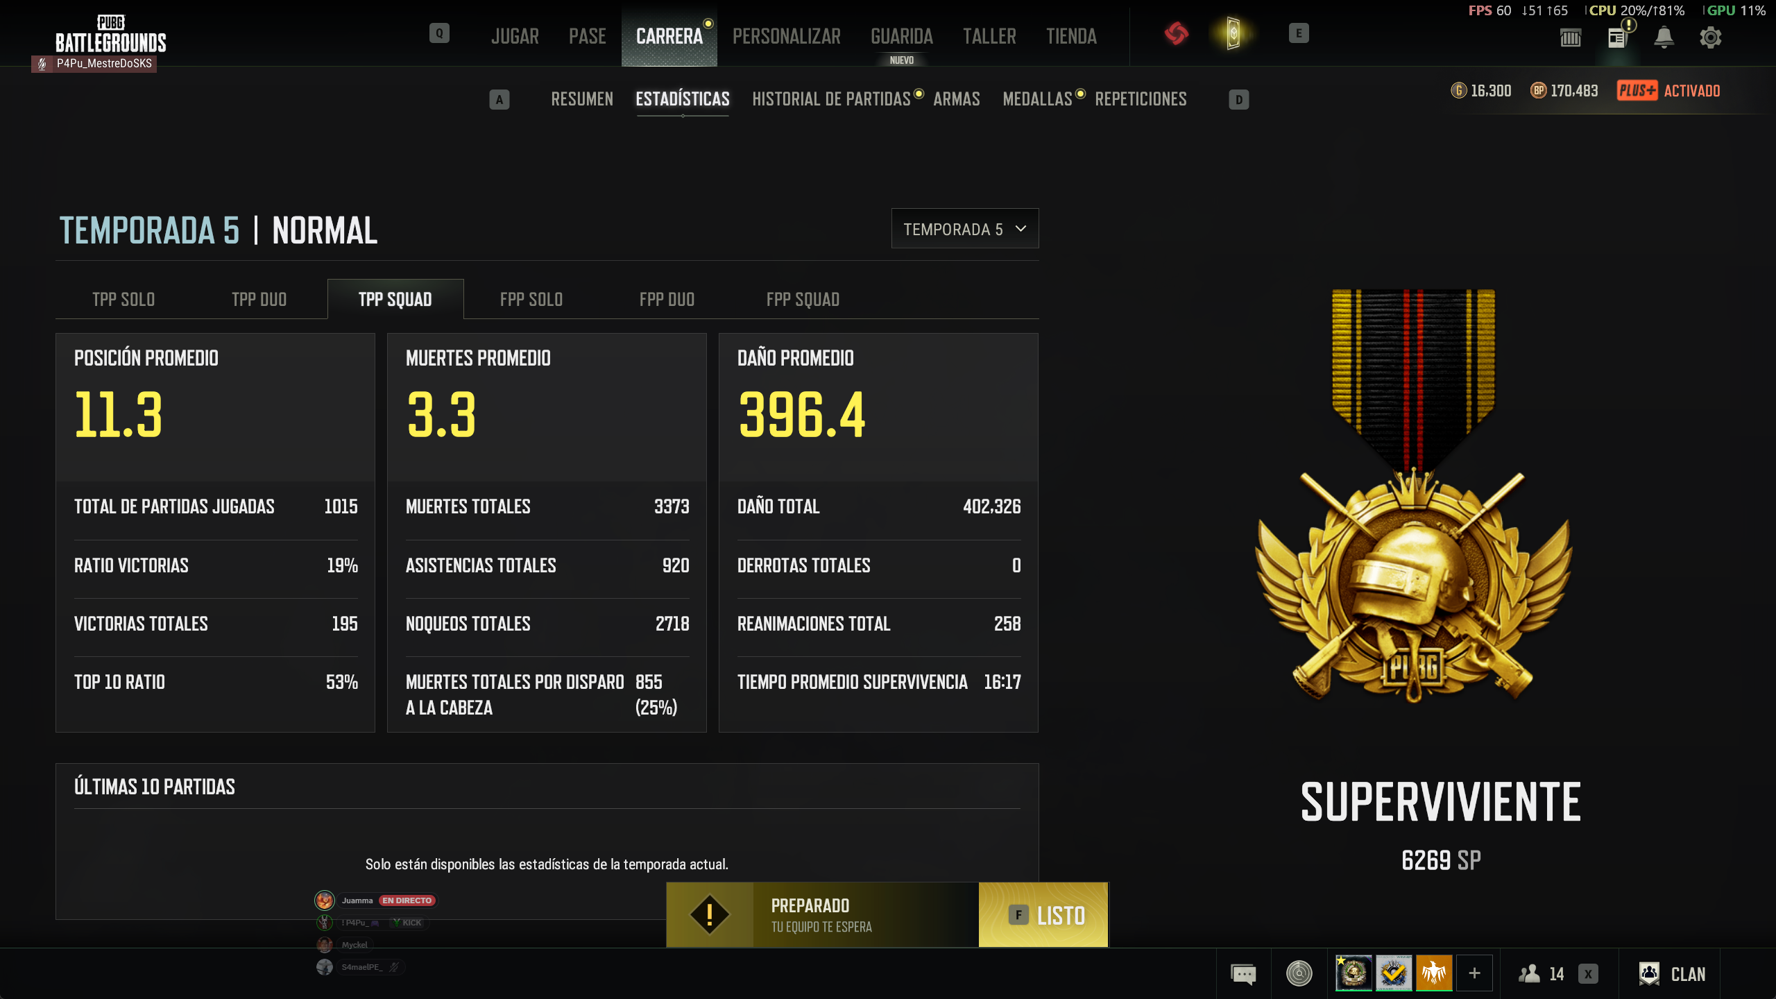1776x999 pixels.
Task: Select the TPP DUO mode tab
Action: pos(259,300)
